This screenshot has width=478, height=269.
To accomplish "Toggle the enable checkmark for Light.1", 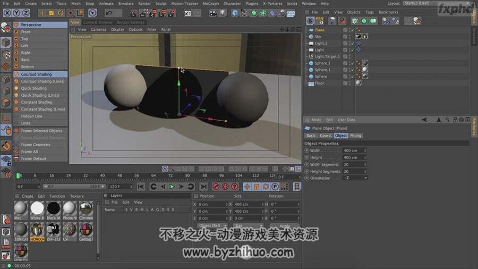I will (x=353, y=43).
